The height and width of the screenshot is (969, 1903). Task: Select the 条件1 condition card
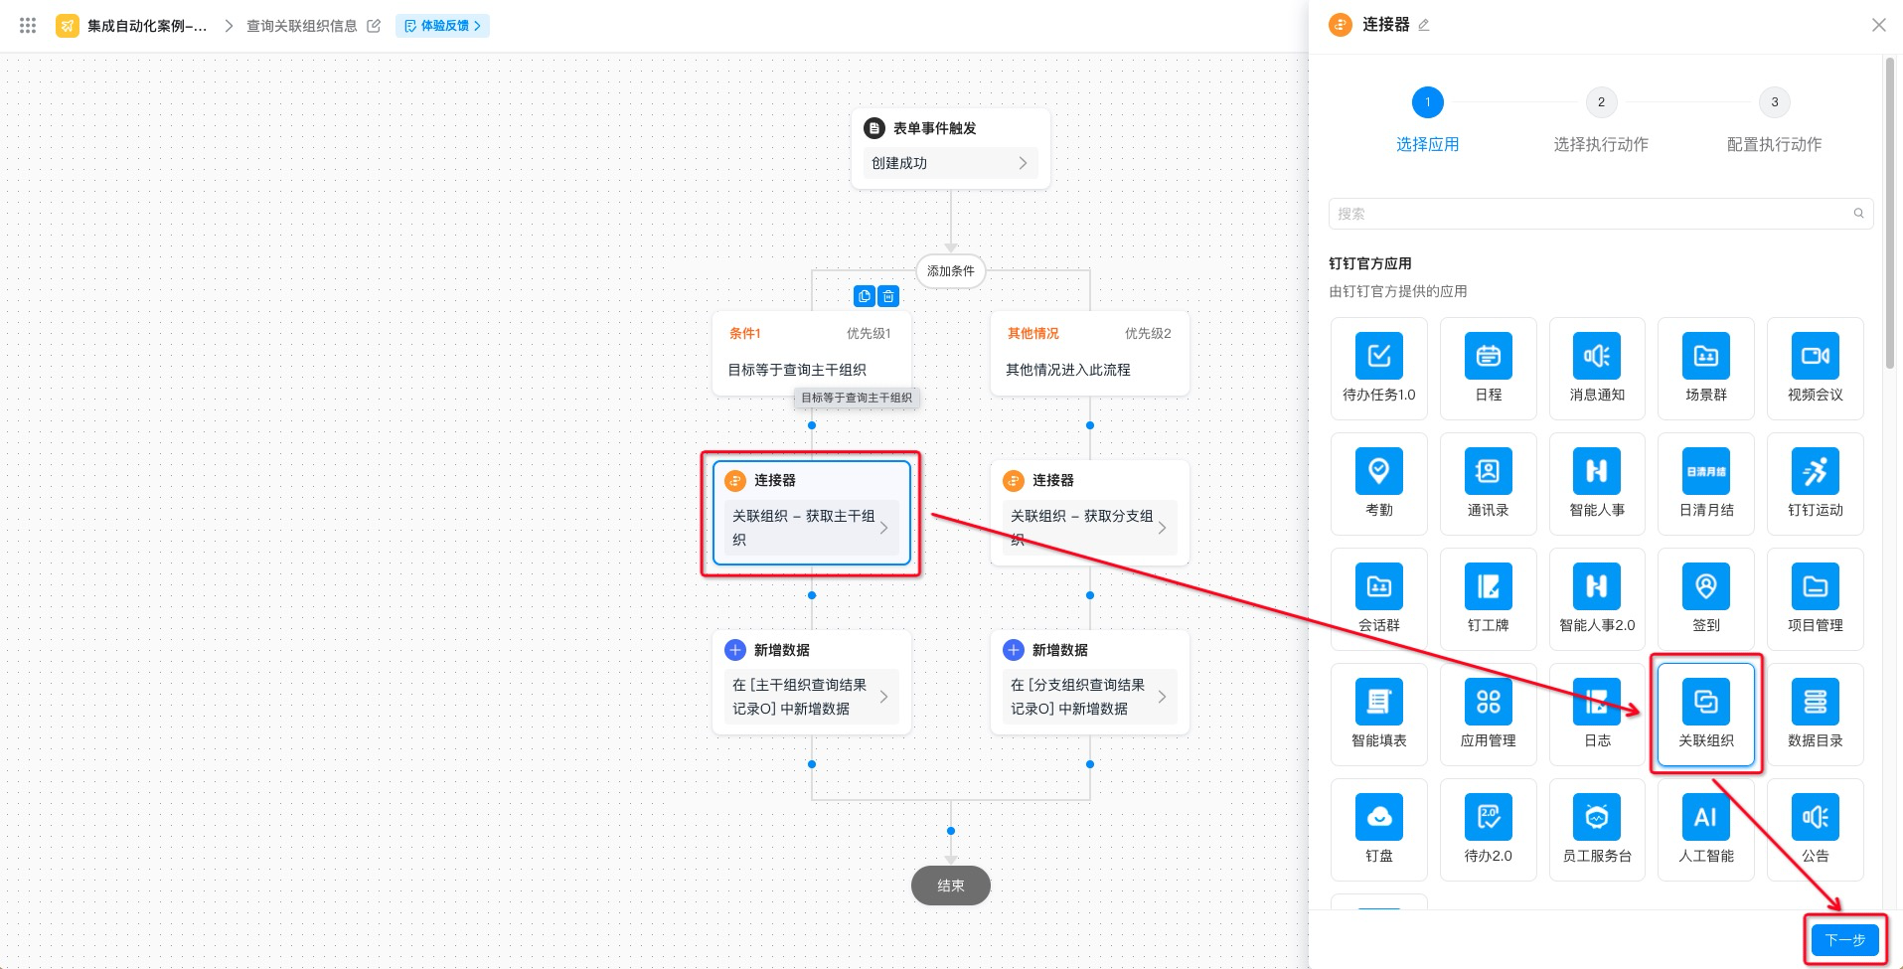click(x=812, y=354)
